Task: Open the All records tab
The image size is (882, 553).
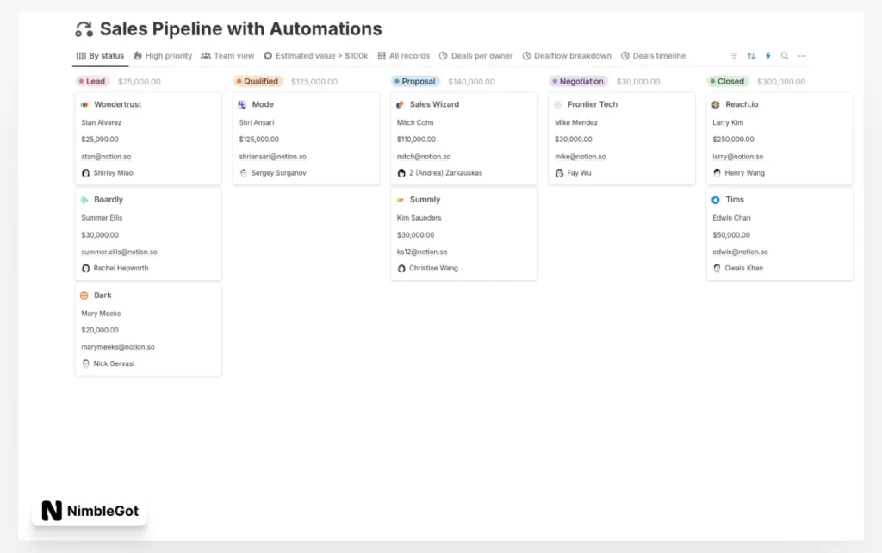Action: (403, 56)
